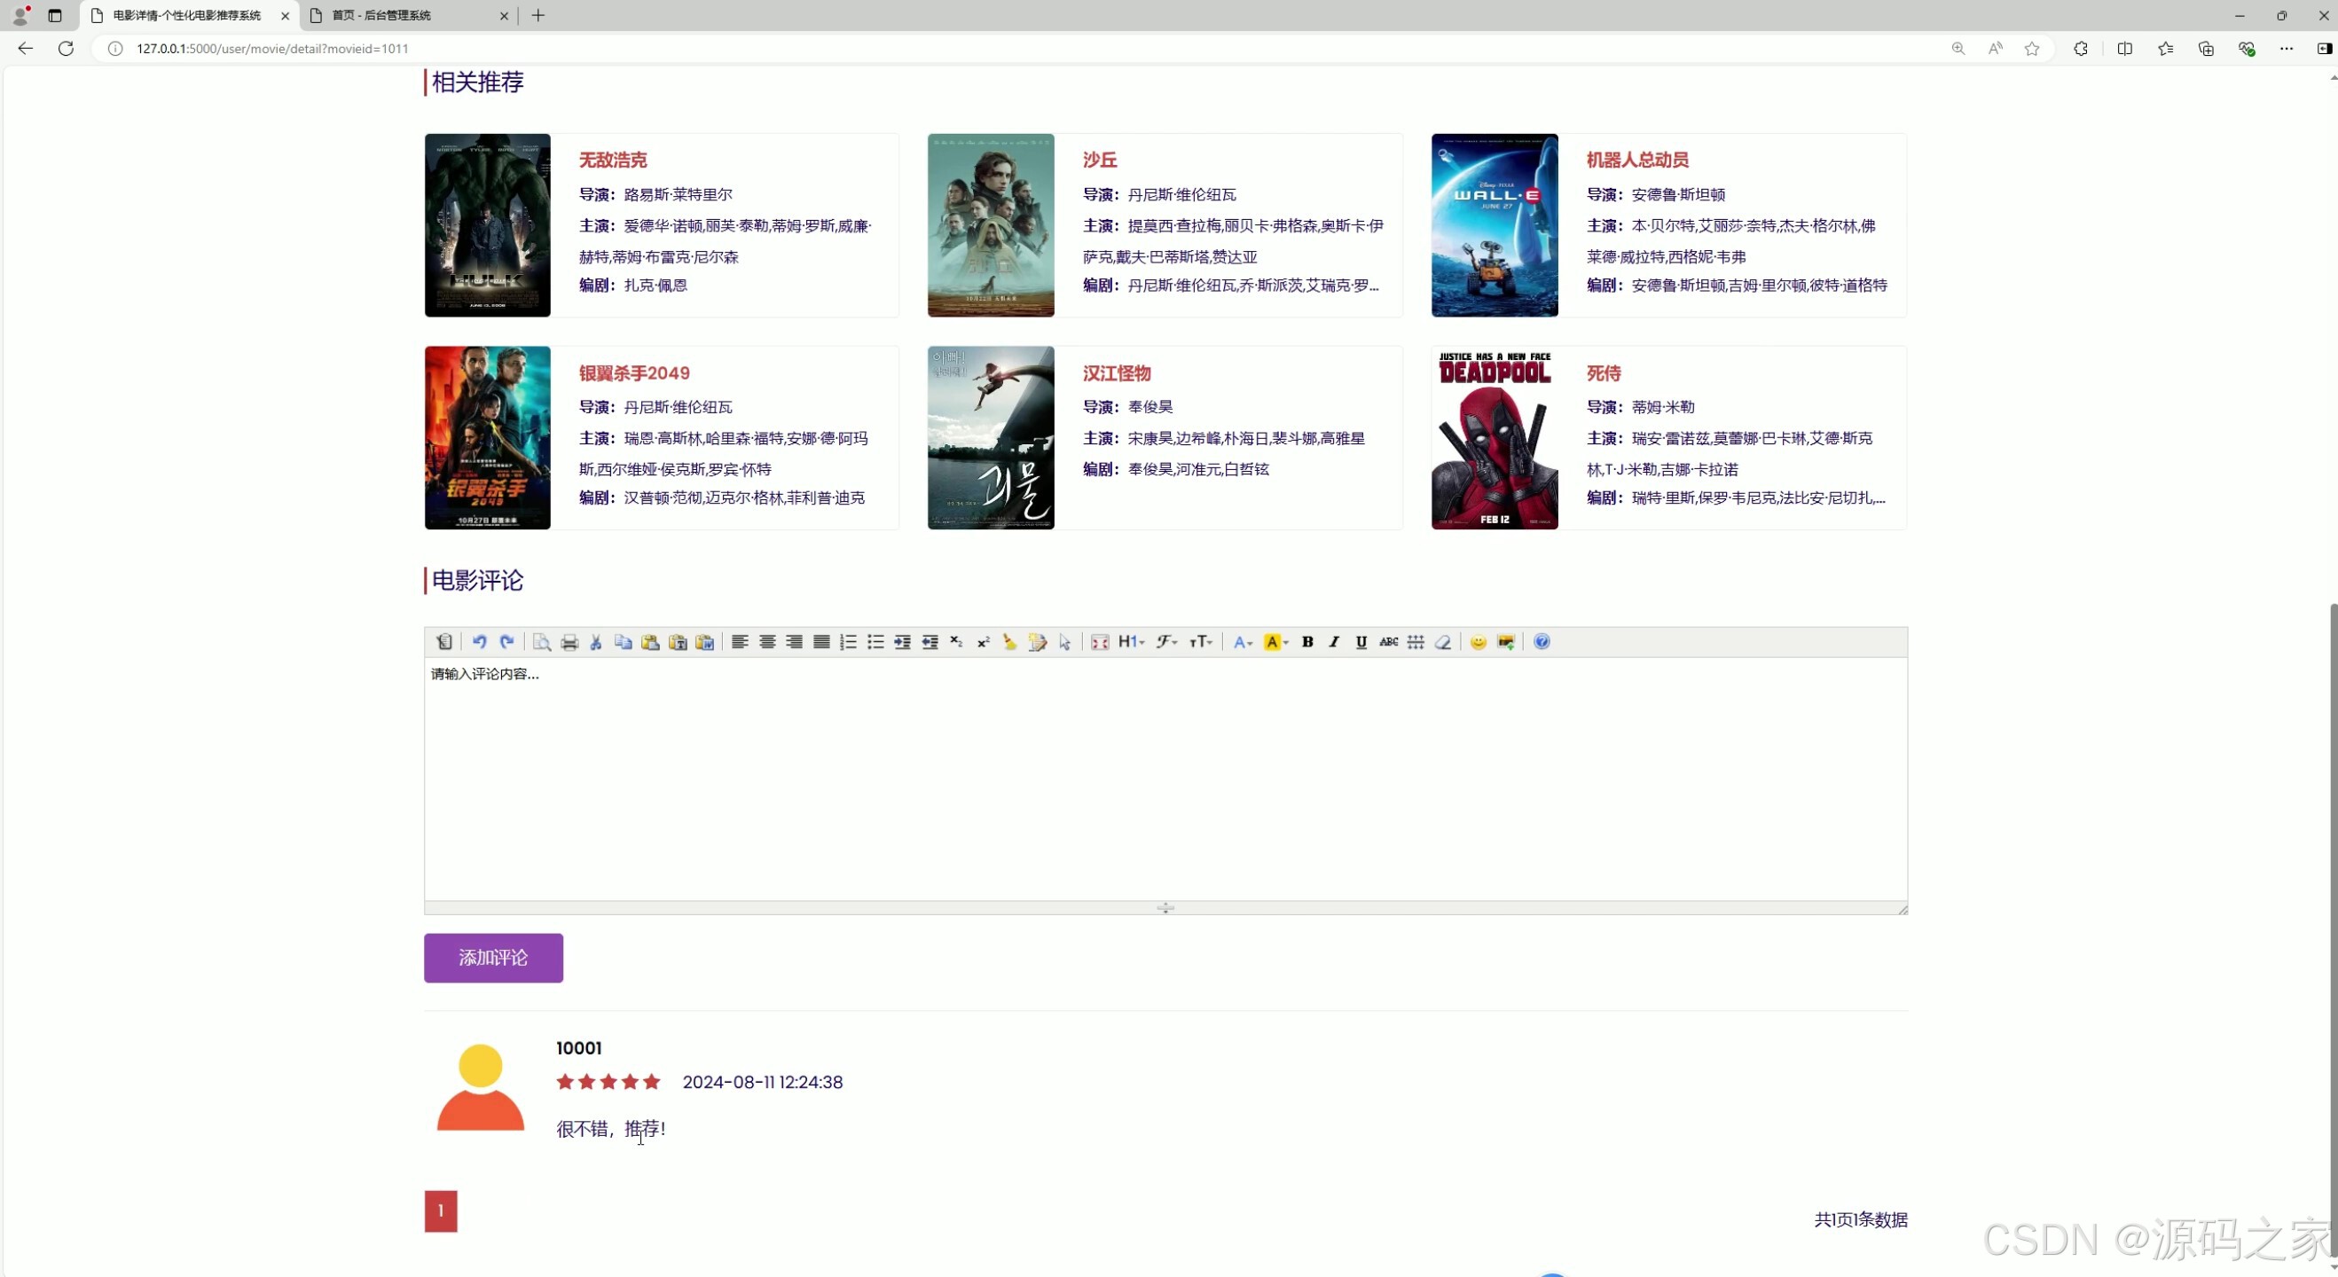Open the font family dropdown

1167,643
